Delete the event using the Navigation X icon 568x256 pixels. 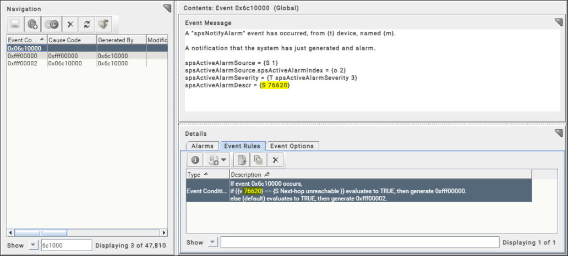pyautogui.click(x=70, y=25)
